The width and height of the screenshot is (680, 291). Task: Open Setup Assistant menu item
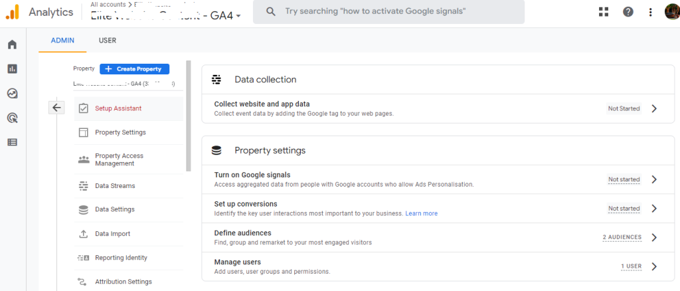pyautogui.click(x=128, y=108)
